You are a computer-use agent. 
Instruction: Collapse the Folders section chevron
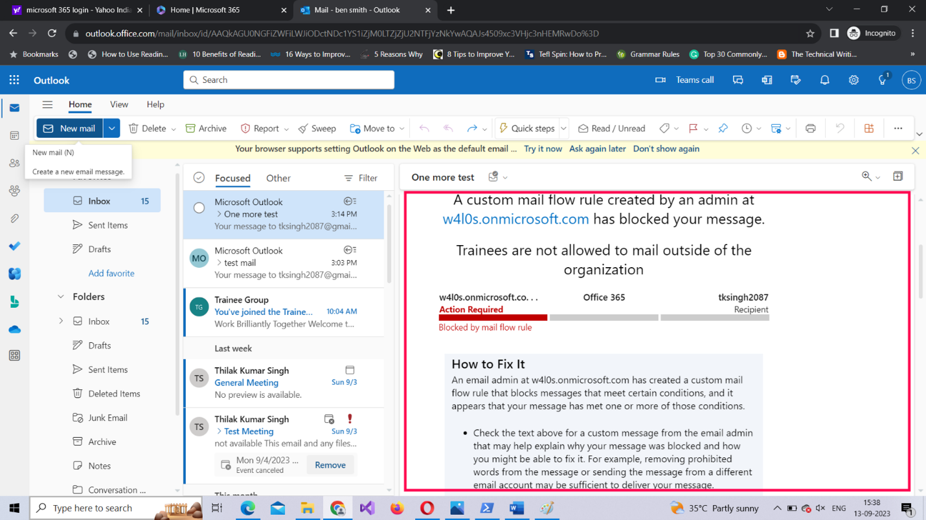coord(61,297)
